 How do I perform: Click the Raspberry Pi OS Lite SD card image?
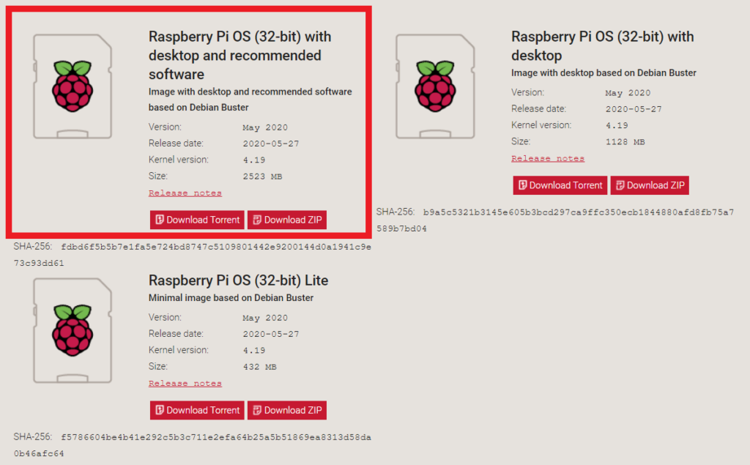coord(73,330)
